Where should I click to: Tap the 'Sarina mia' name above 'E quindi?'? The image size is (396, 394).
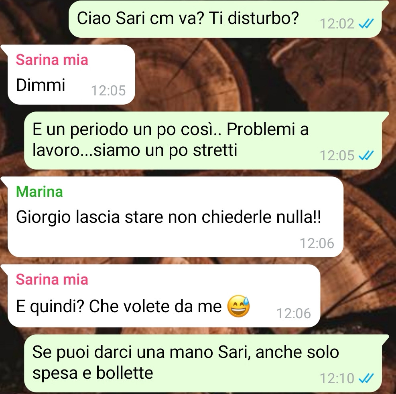pos(52,279)
